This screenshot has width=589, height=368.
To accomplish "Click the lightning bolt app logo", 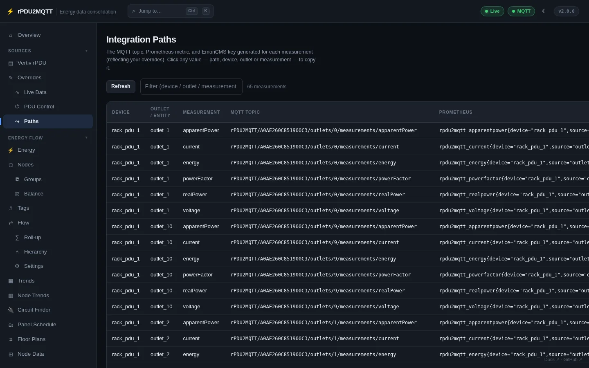I will pyautogui.click(x=10, y=11).
